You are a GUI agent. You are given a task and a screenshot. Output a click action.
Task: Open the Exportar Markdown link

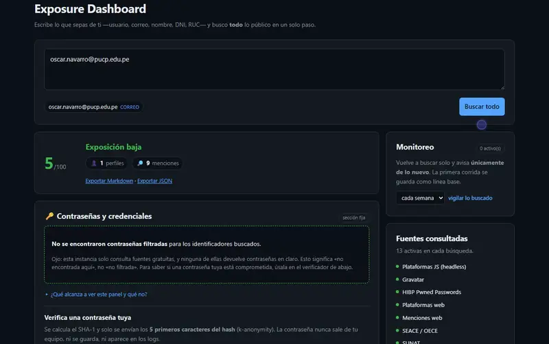(109, 181)
